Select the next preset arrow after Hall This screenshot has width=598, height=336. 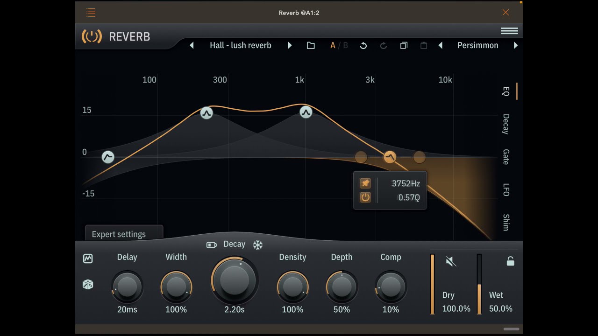[290, 45]
